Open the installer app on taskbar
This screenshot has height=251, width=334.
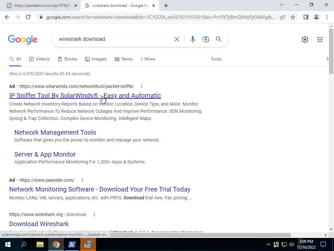(x=88, y=244)
